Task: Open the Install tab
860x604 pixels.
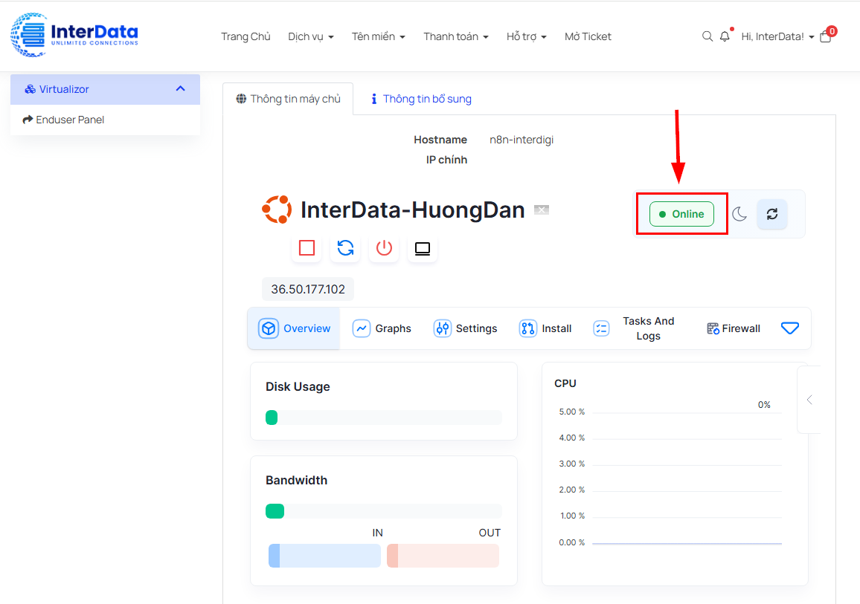Action: [545, 328]
